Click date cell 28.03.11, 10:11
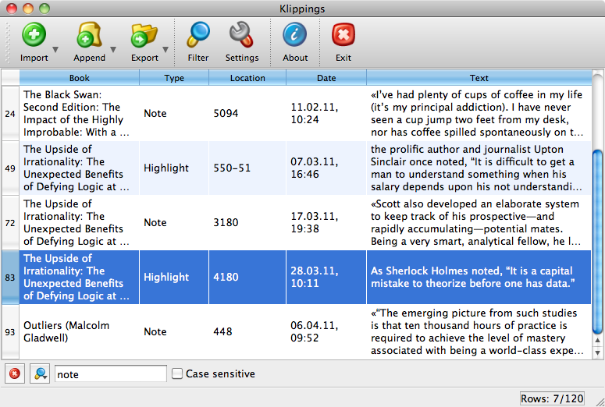 326,277
